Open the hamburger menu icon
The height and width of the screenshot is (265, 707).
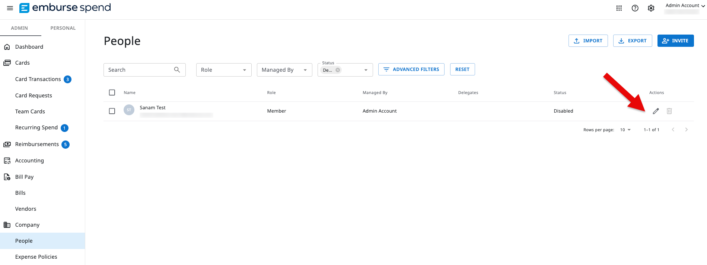click(x=10, y=8)
